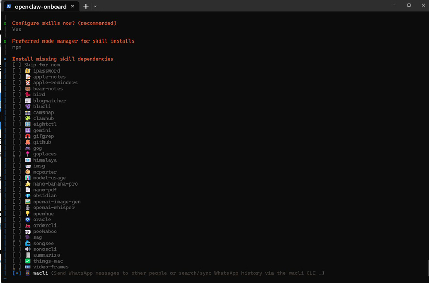Image resolution: width=429 pixels, height=283 pixels.
Task: Toggle the nano-pdf checkbox
Action: (17, 190)
